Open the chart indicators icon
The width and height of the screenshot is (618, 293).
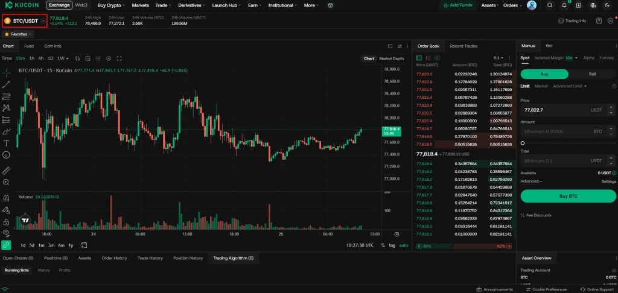pyautogui.click(x=77, y=58)
